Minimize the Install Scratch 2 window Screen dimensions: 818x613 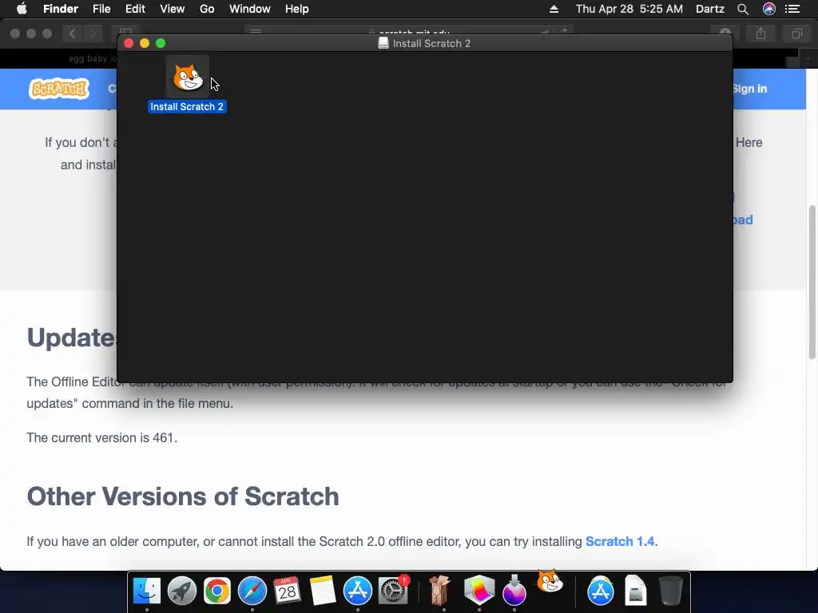[145, 43]
